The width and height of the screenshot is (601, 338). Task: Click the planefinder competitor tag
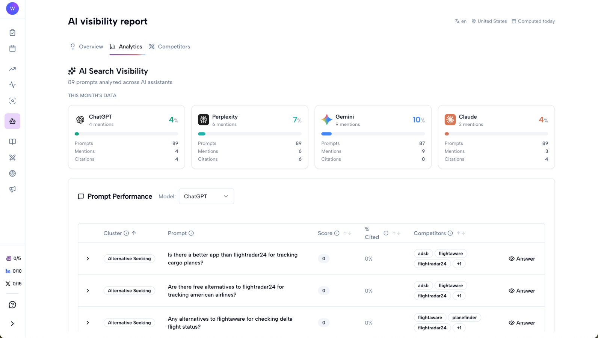pyautogui.click(x=465, y=318)
